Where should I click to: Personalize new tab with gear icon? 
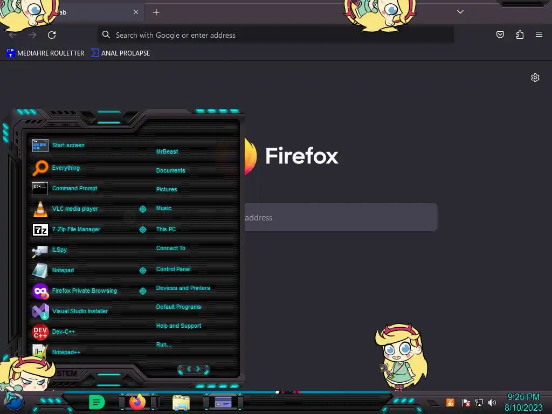click(x=535, y=78)
